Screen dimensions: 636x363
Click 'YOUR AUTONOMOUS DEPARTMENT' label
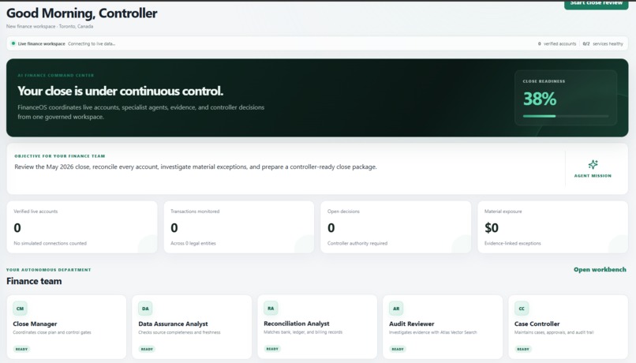coord(49,270)
